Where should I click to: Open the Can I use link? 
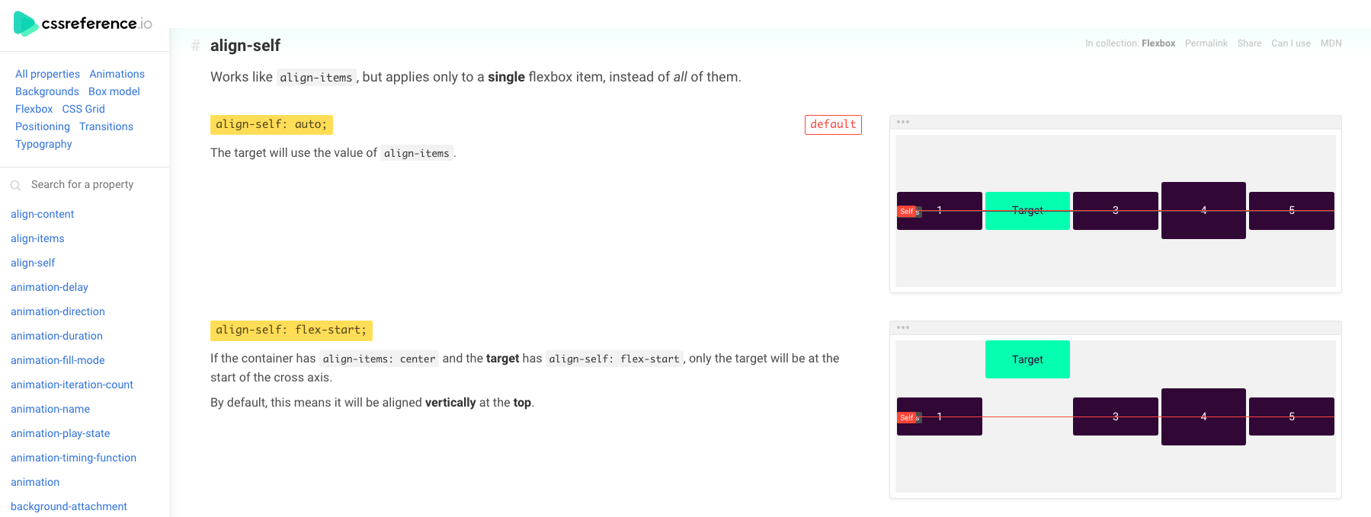point(1291,43)
